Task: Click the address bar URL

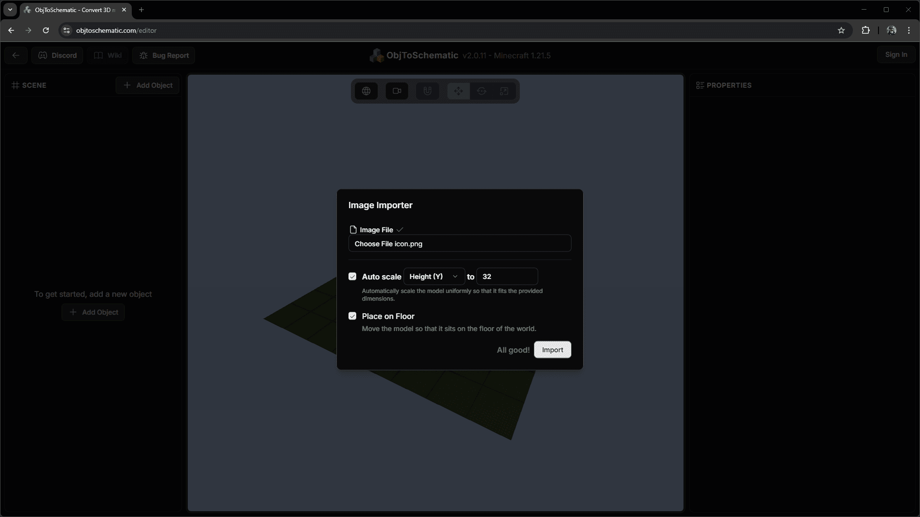Action: pos(116,30)
